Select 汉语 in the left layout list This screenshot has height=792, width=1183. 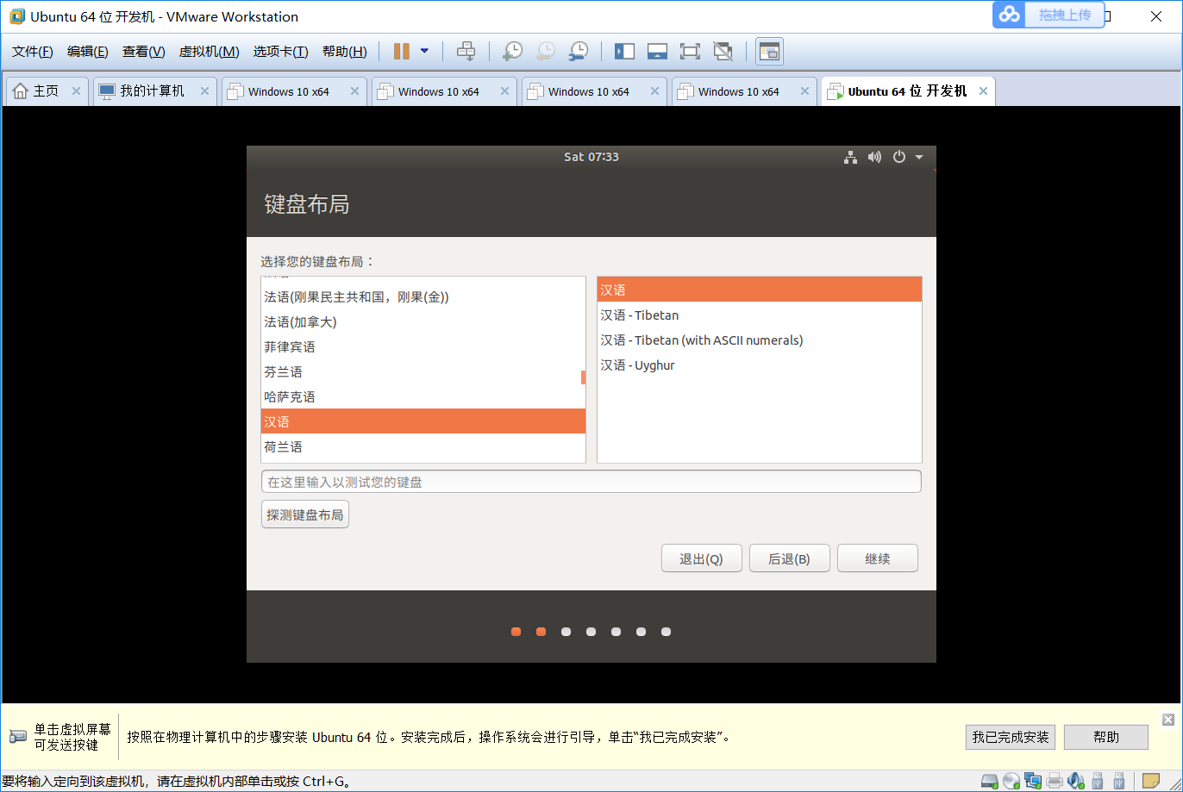[423, 421]
